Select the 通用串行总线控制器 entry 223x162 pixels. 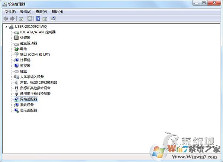pyautogui.click(x=38, y=94)
